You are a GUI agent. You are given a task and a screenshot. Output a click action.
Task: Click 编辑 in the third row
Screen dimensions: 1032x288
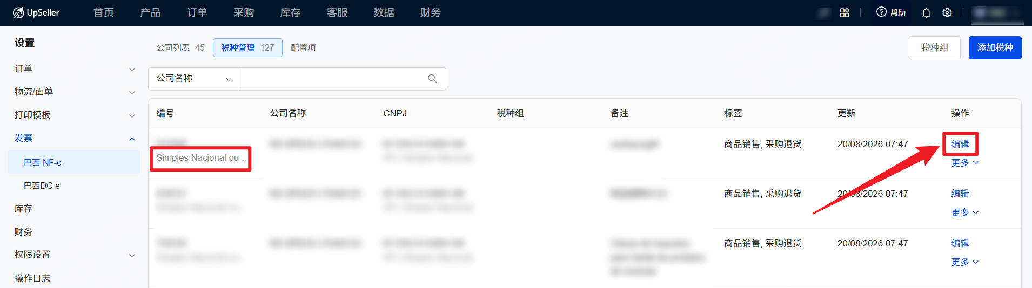point(960,243)
